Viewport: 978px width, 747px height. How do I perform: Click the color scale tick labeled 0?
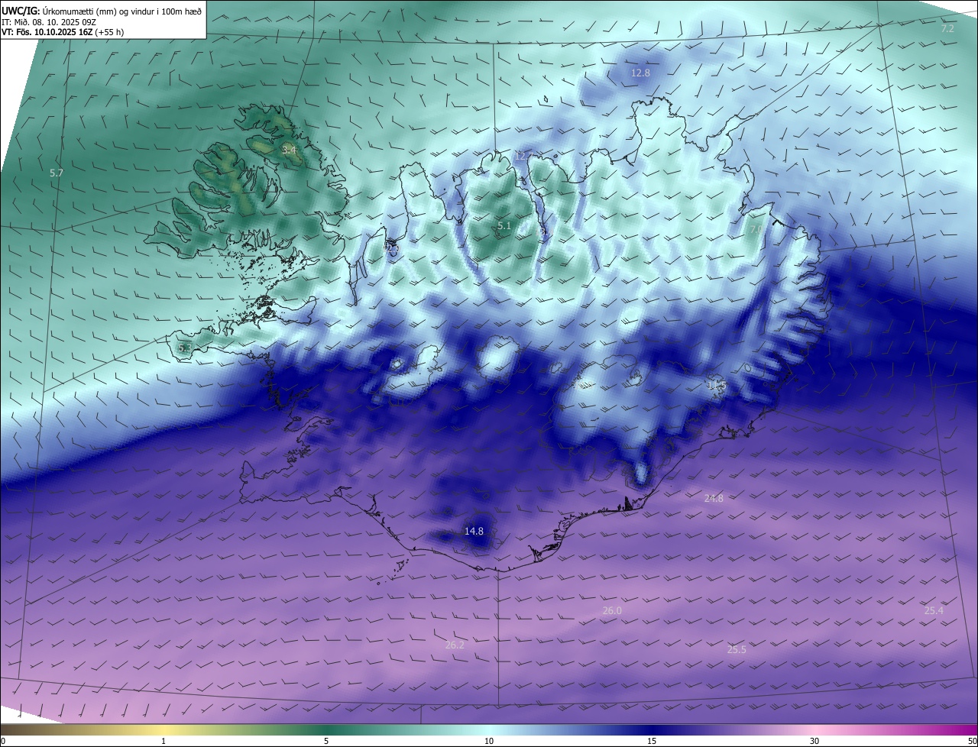click(x=3, y=741)
